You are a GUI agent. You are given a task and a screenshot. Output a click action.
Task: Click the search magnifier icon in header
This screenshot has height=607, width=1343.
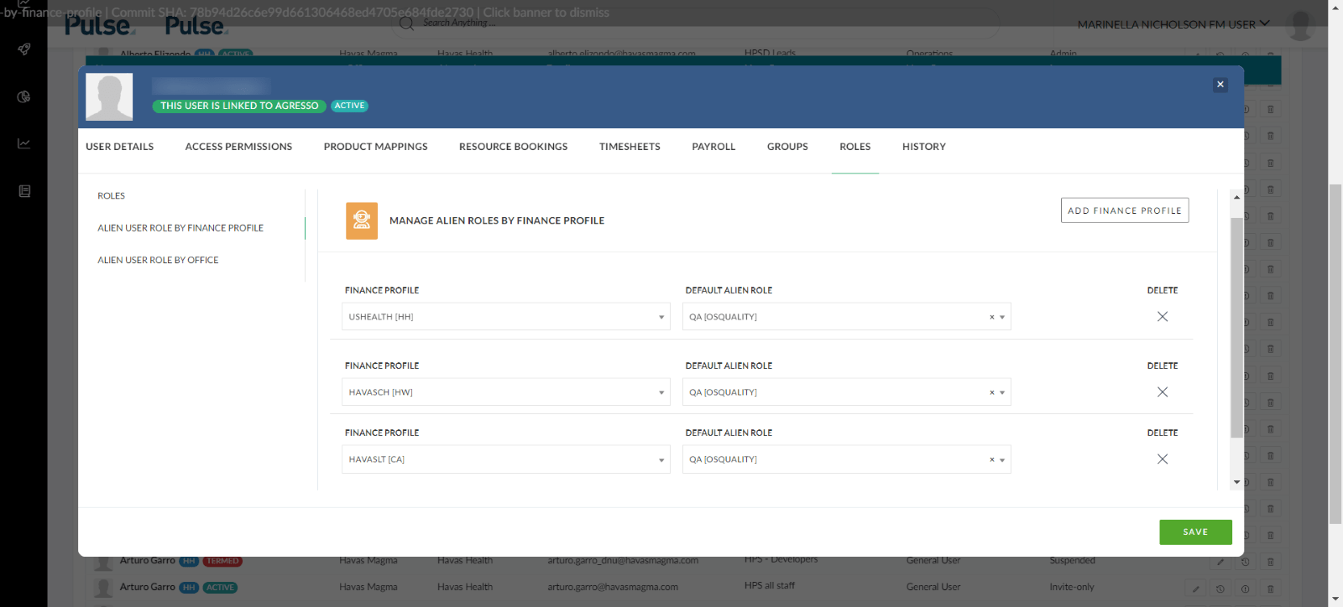(407, 23)
